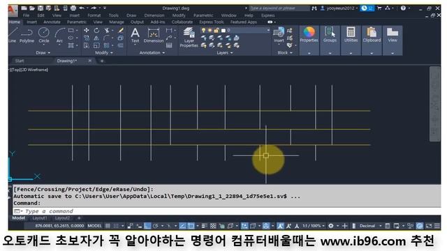Open the Start file tab
This screenshot has height=251, width=447.
(20, 61)
